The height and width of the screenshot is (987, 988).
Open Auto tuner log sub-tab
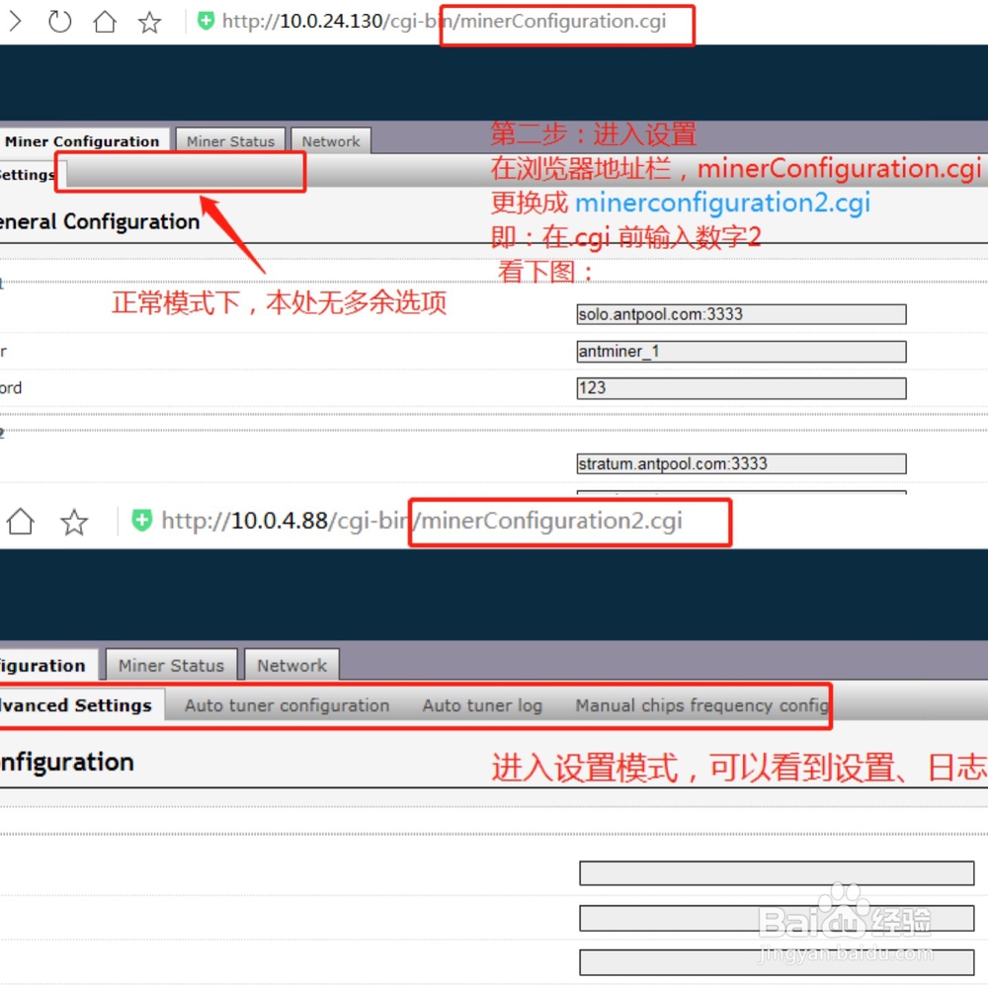482,705
